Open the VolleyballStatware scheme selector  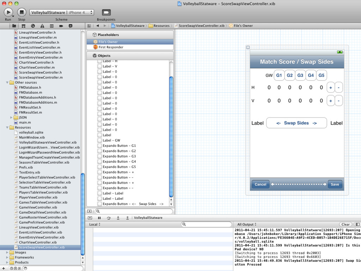(61, 12)
